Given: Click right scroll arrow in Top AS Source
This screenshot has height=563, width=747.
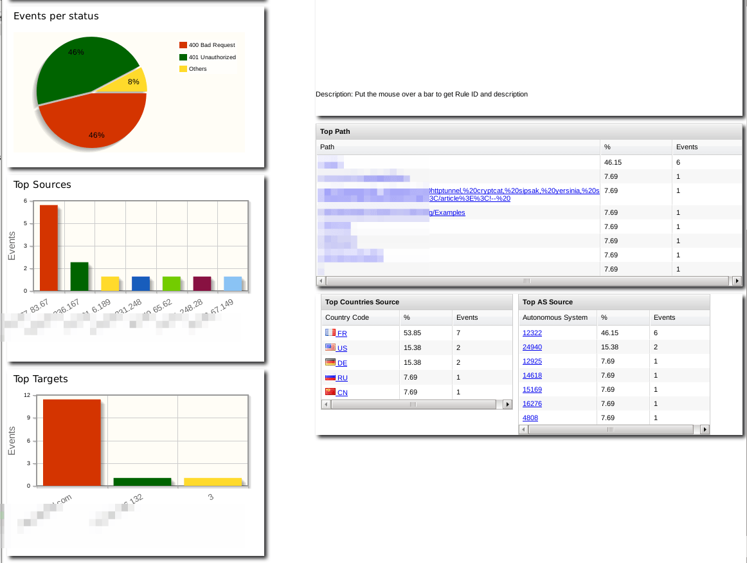Looking at the screenshot, I should click(x=705, y=429).
